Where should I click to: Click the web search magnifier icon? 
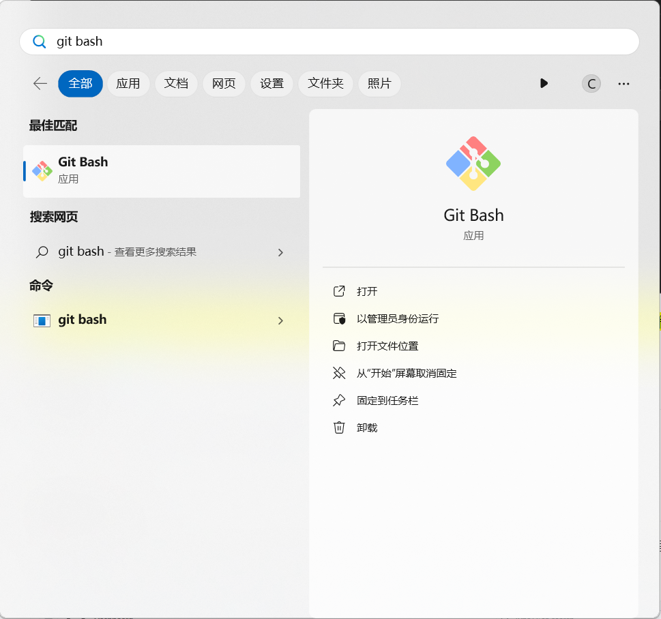pos(42,252)
